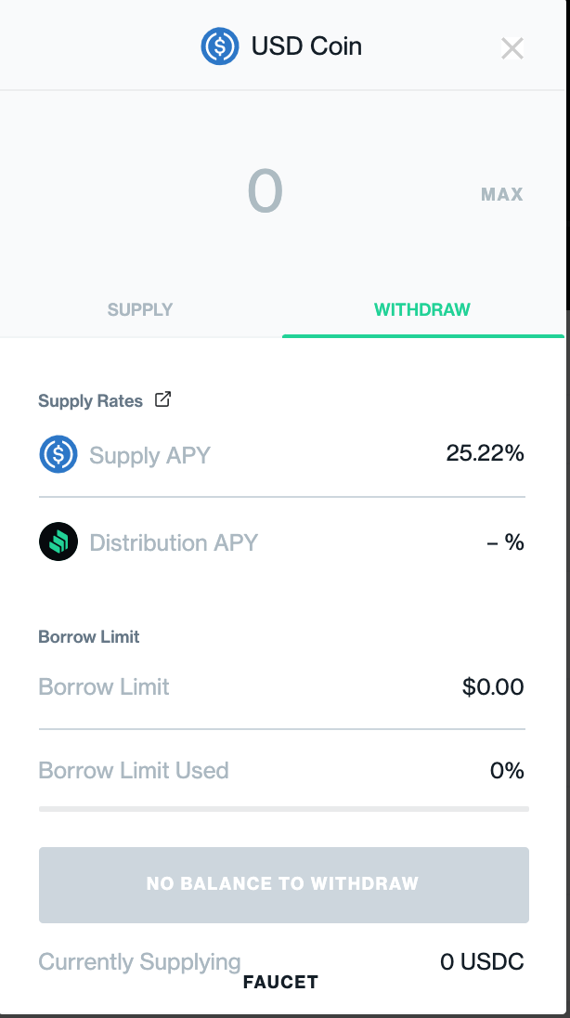Open the Faucet link

tap(280, 982)
